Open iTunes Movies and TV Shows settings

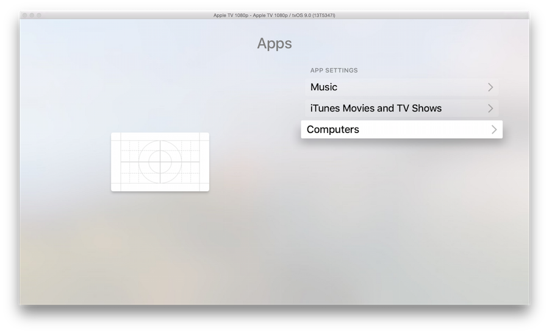(401, 108)
